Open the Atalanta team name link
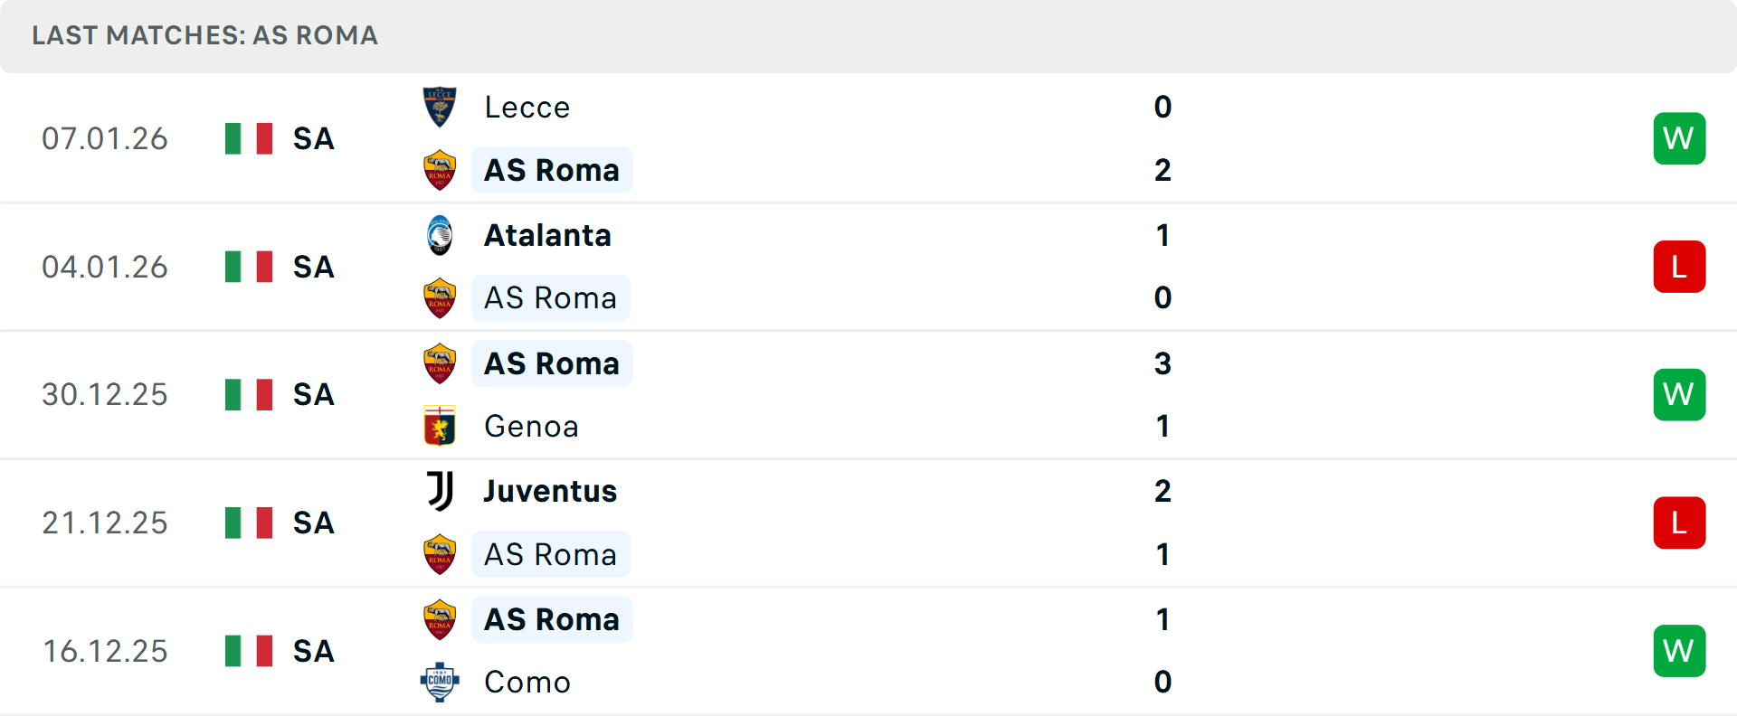 (547, 235)
